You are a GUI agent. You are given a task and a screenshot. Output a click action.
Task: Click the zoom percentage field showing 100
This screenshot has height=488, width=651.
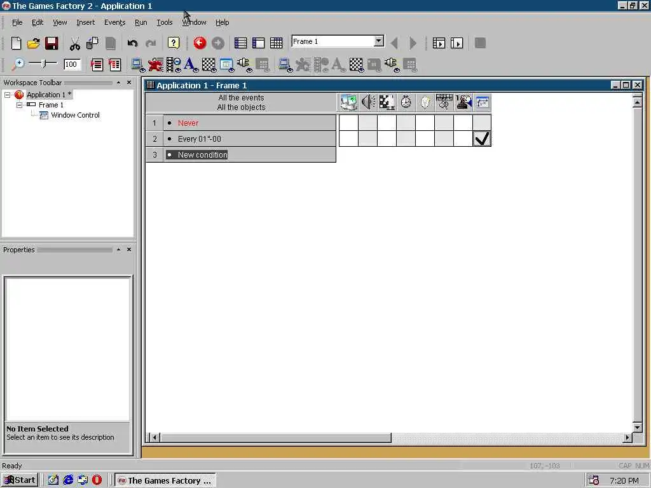71,64
